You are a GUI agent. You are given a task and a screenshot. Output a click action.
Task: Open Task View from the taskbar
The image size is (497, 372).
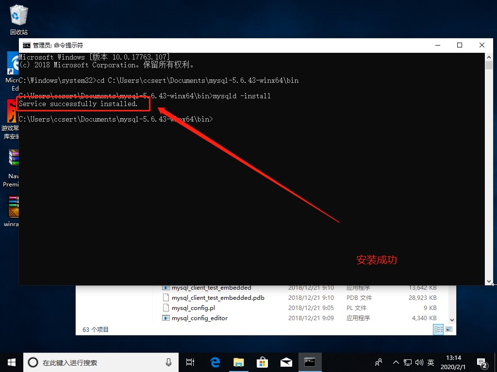click(190, 362)
